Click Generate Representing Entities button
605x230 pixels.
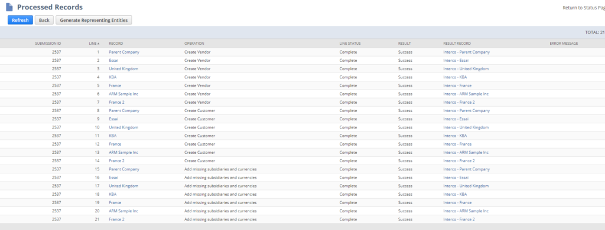(x=94, y=20)
